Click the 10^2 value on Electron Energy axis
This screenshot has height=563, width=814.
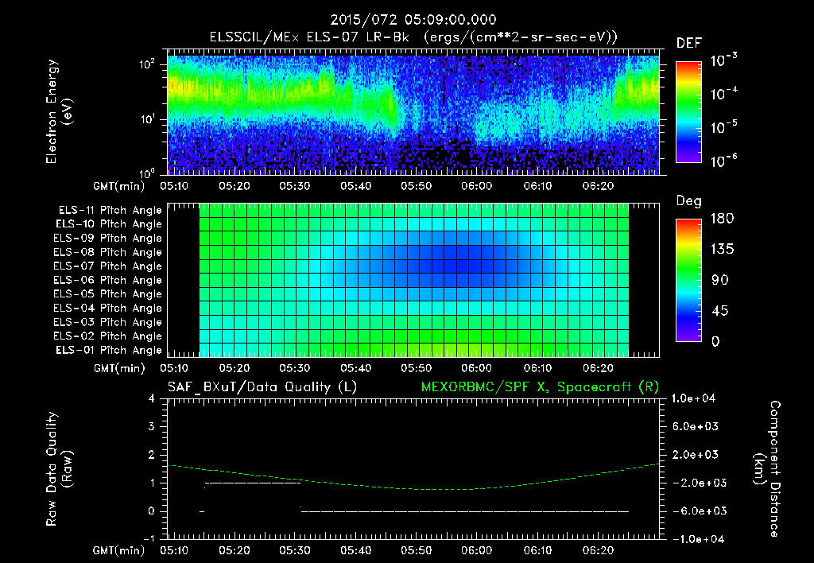point(147,65)
